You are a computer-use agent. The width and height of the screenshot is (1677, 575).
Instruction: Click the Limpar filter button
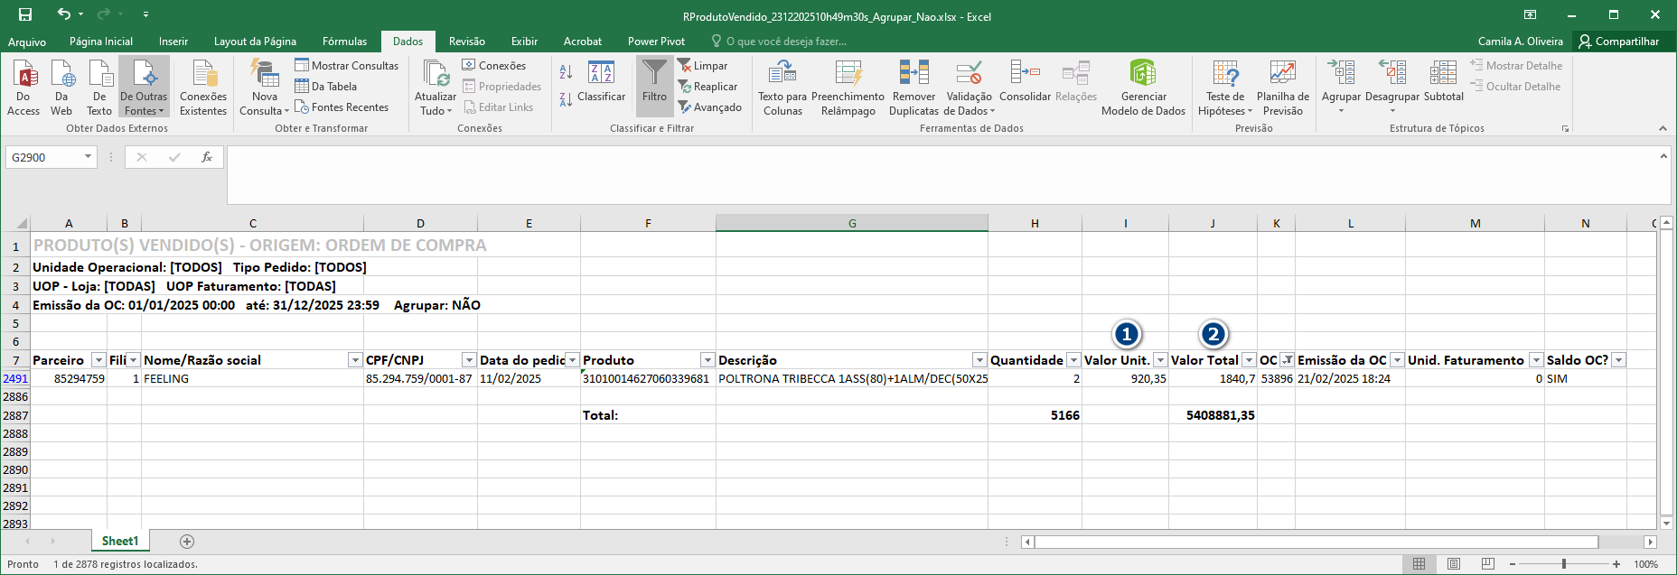703,66
